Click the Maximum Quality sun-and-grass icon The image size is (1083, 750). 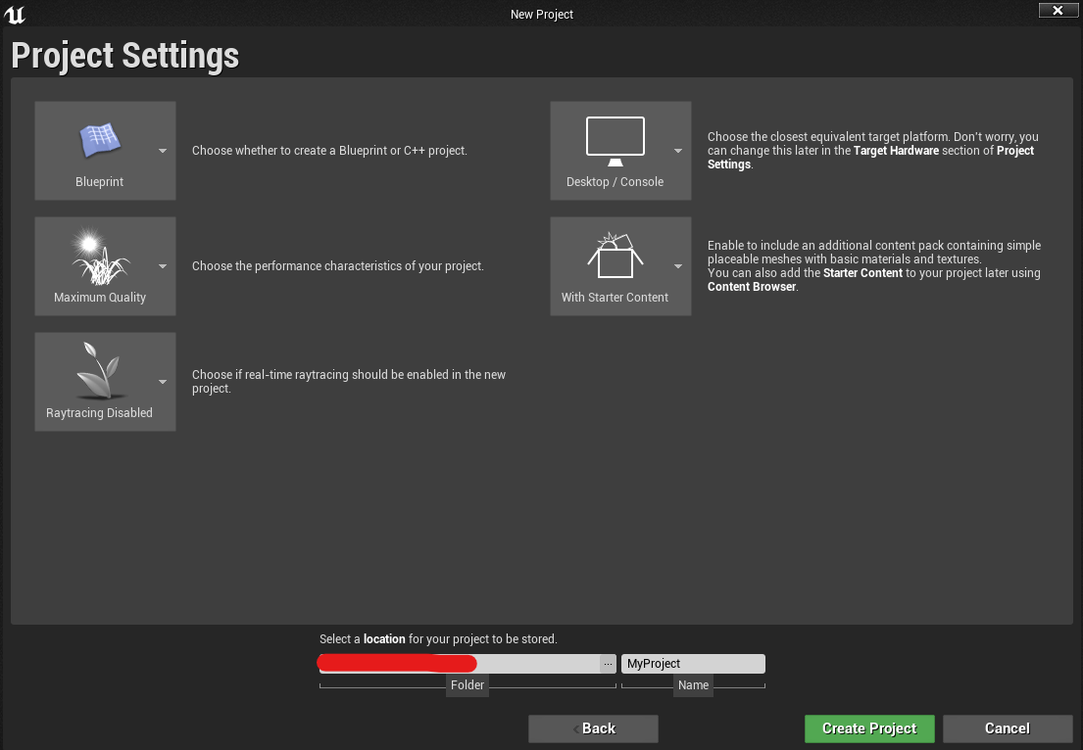[100, 256]
